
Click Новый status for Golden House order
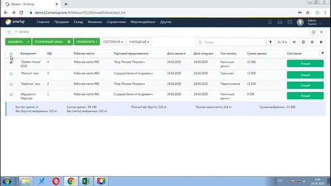[305, 64]
